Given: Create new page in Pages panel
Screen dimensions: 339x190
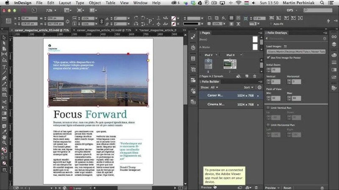Looking at the screenshot, I should [x=247, y=76].
